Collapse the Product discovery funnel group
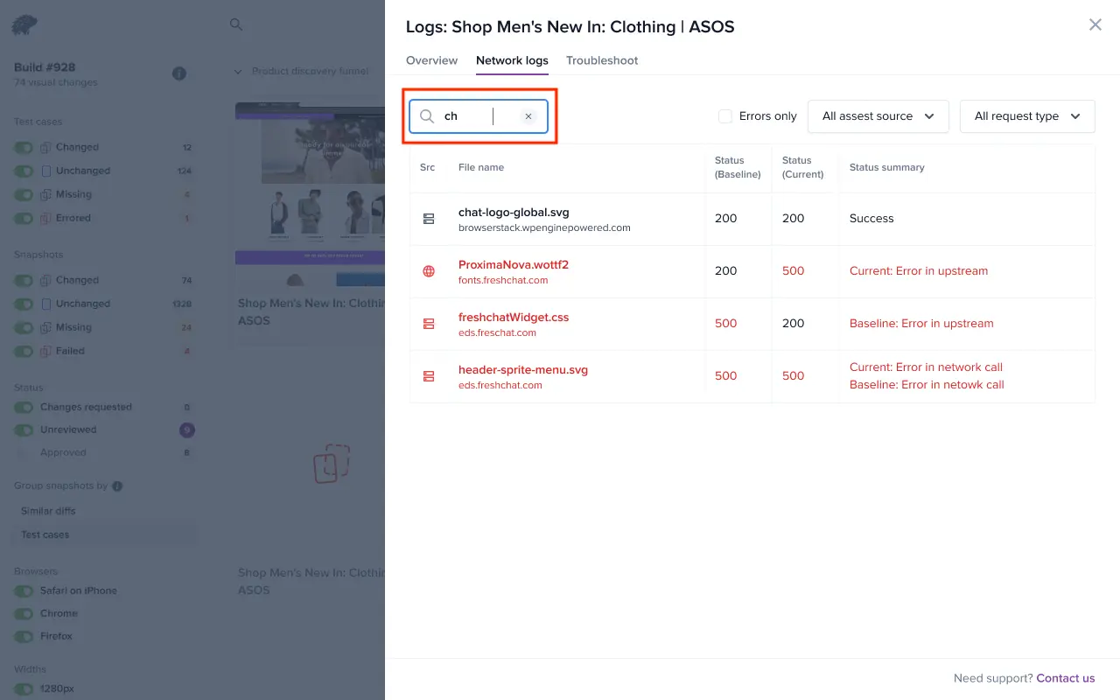Viewport: 1120px width, 700px height. 238,72
